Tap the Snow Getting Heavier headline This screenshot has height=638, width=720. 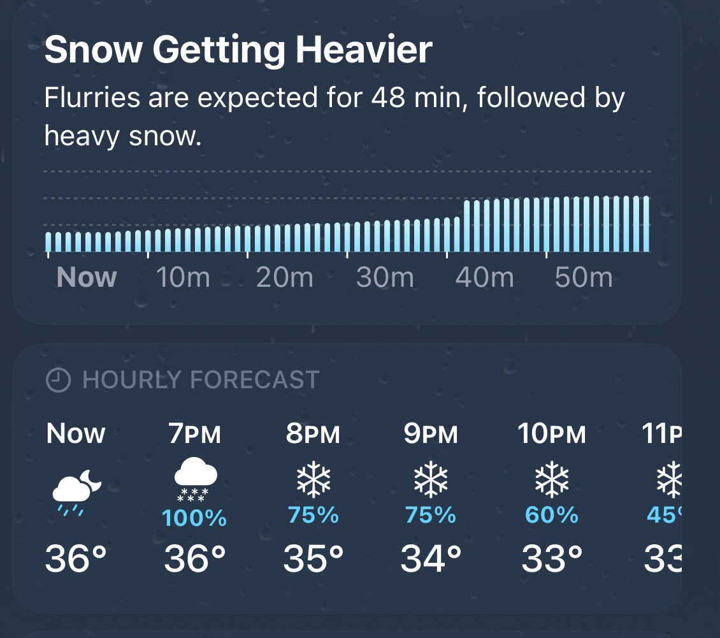pyautogui.click(x=238, y=51)
